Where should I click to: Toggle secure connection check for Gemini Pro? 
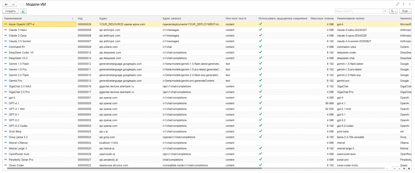pos(260,81)
